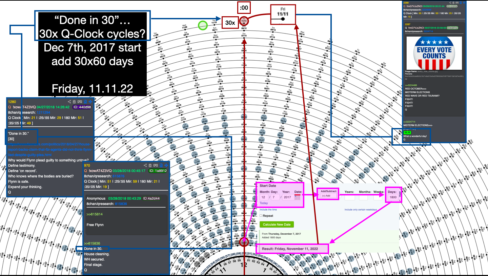Image resolution: width=488 pixels, height=276 pixels.
Task: Click the clipboard copy icon on post 970
Action: [150, 165]
